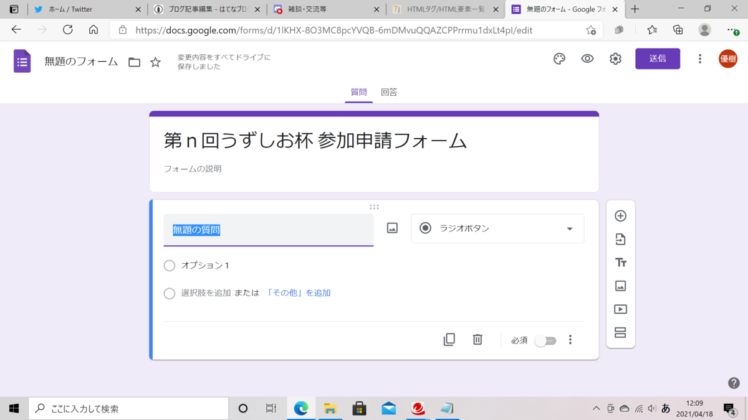Preview the form with the eye icon
The width and height of the screenshot is (748, 420).
[x=587, y=58]
